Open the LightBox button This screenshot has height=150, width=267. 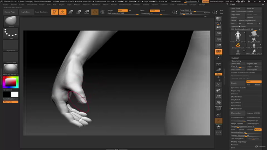coord(25,12)
